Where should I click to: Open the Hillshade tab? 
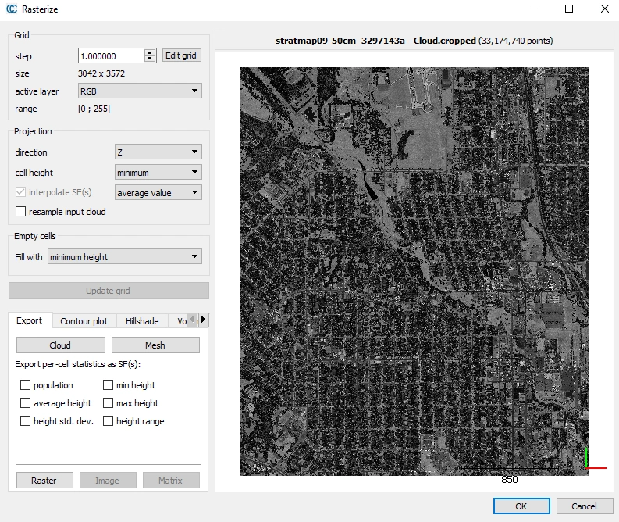click(142, 321)
